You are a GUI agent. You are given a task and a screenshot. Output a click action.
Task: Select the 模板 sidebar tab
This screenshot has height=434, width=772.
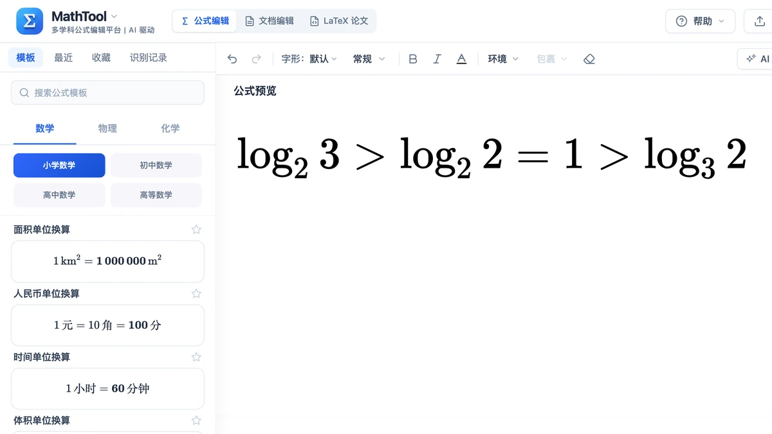pyautogui.click(x=26, y=58)
